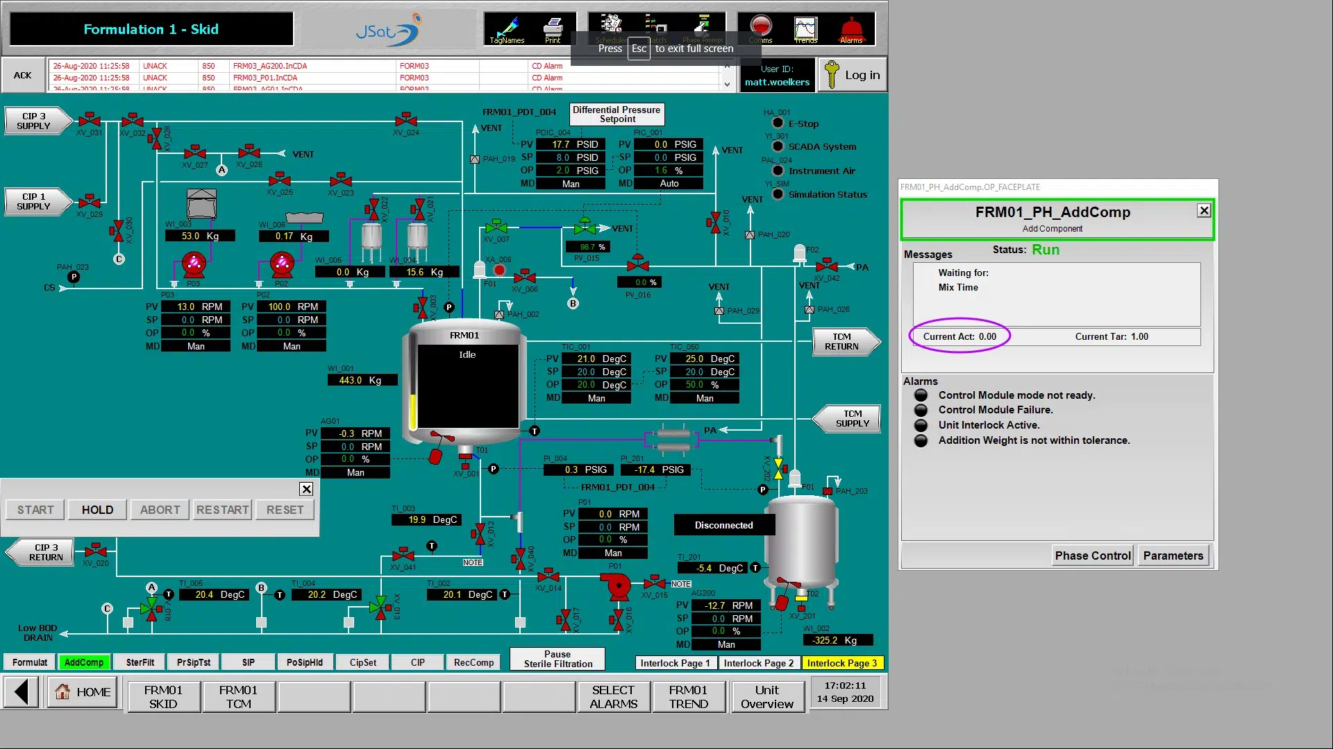Screen dimensions: 1333x749
Task: Click the green valve XV_007
Action: click(496, 226)
